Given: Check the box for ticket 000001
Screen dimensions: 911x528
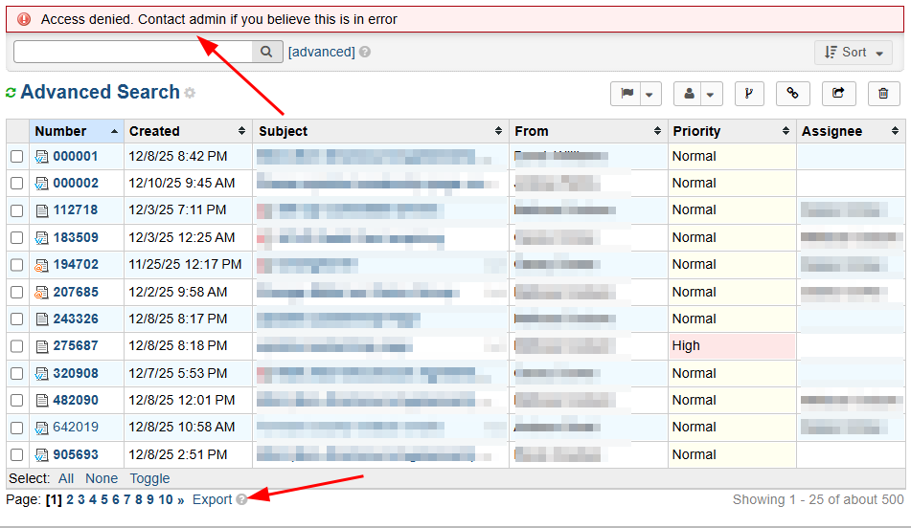Looking at the screenshot, I should click(17, 156).
